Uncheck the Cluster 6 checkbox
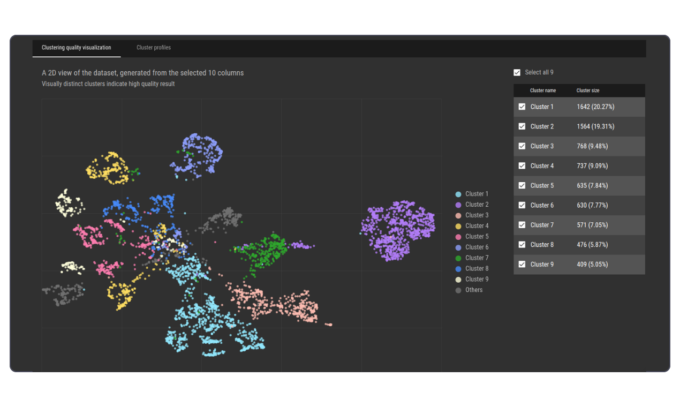Viewport: 680px width, 407px height. coord(522,205)
